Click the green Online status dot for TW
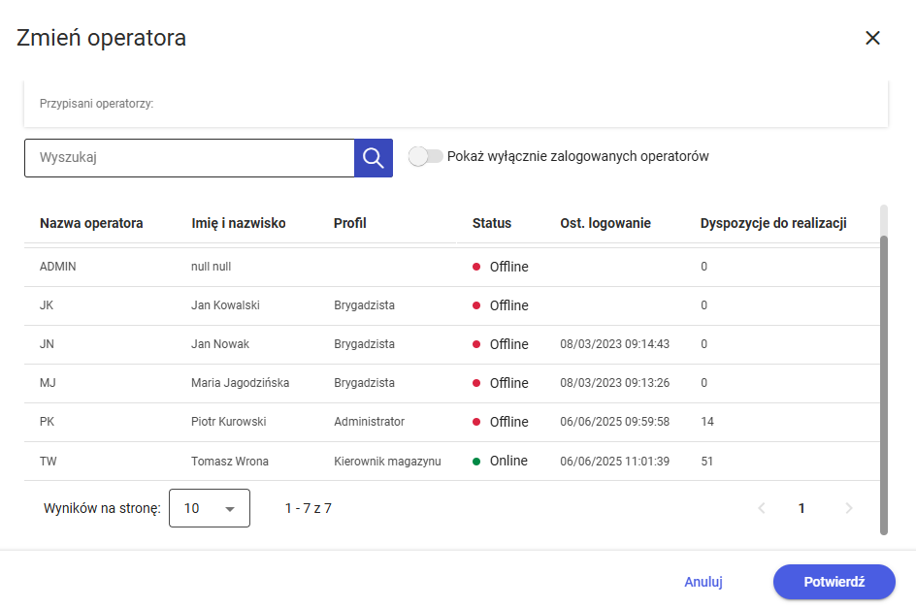Viewport: 916px width, 607px height. tap(476, 461)
